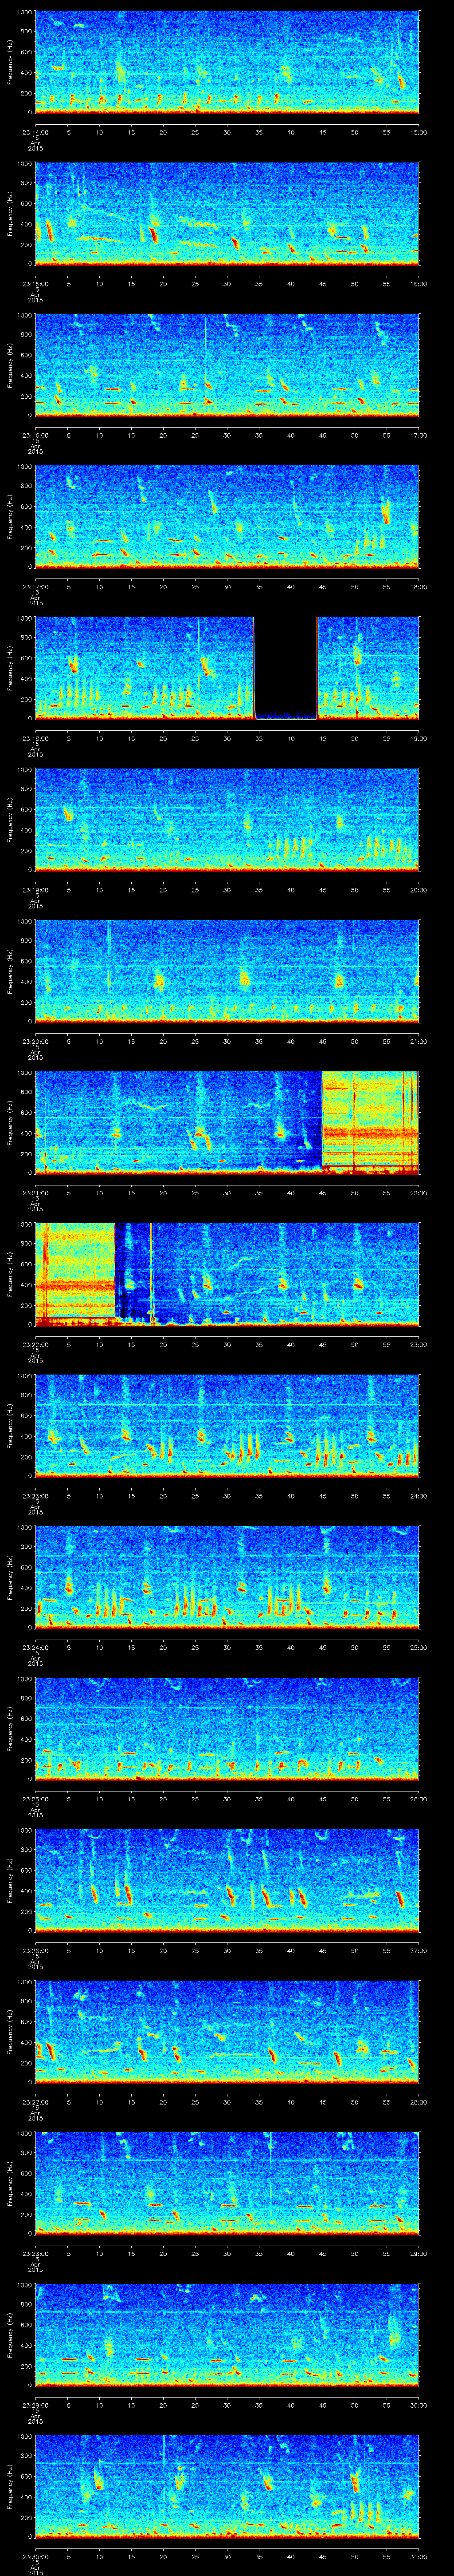Select the spectrogram panel starting at 23:28:00
Viewport: 454px width, 2576px height.
pyautogui.click(x=227, y=2183)
